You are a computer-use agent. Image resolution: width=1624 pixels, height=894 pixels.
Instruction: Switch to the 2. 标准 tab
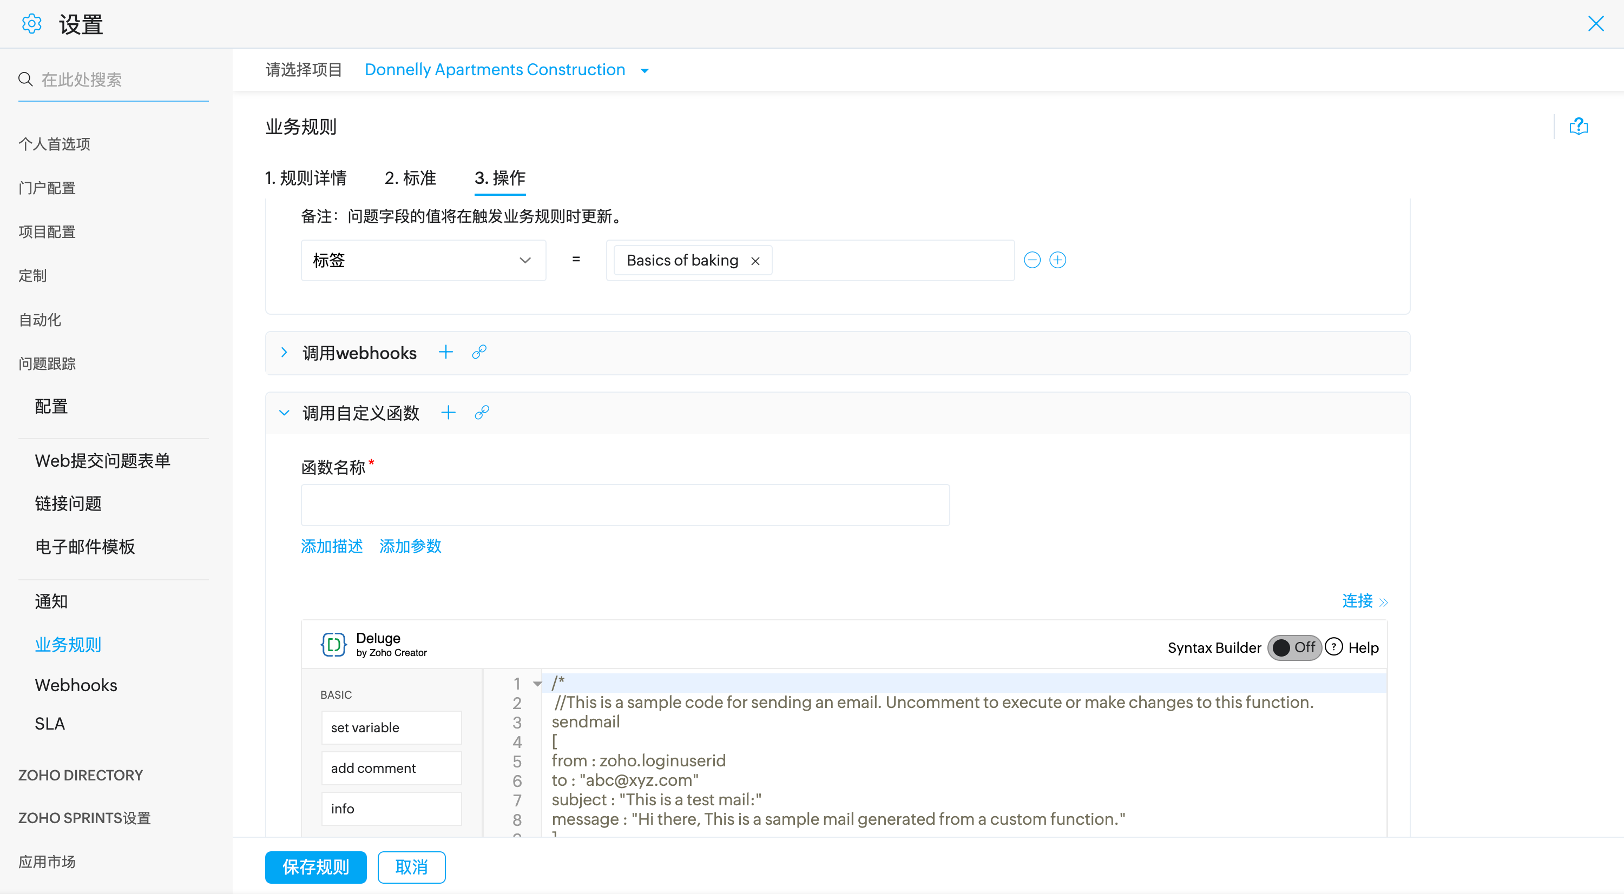point(410,178)
